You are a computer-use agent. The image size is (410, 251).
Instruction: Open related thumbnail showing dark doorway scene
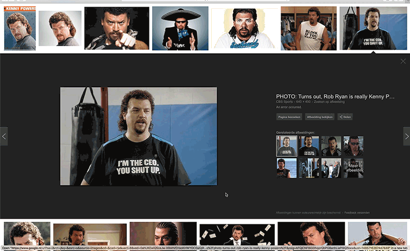click(309, 168)
